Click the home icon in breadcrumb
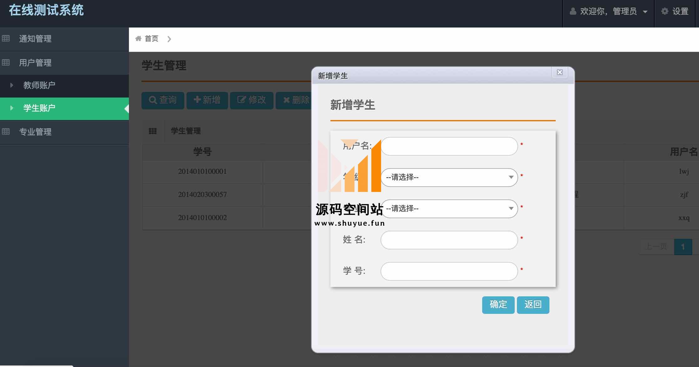The height and width of the screenshot is (367, 699). [138, 38]
